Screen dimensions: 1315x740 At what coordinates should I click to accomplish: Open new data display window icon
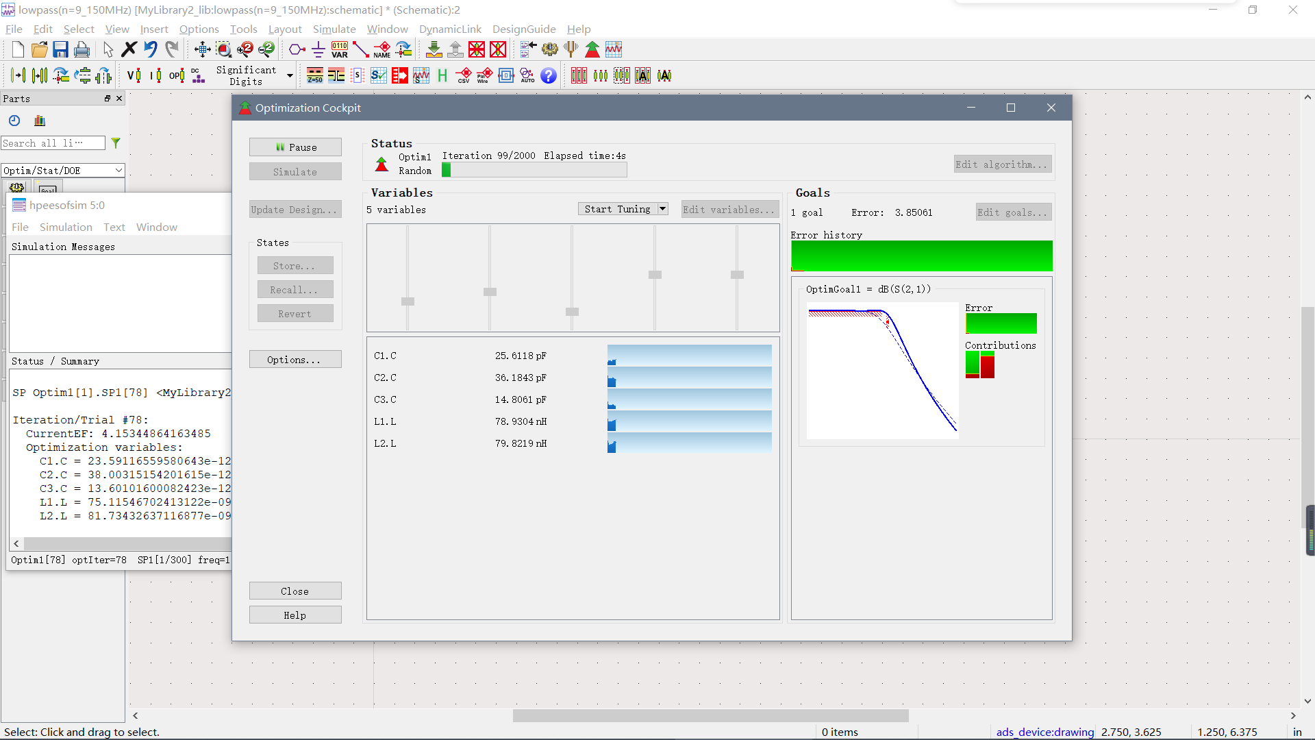pos(614,49)
